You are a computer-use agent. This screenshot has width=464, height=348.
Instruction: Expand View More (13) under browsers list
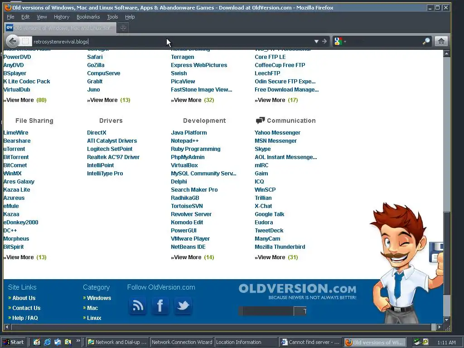pos(109,100)
